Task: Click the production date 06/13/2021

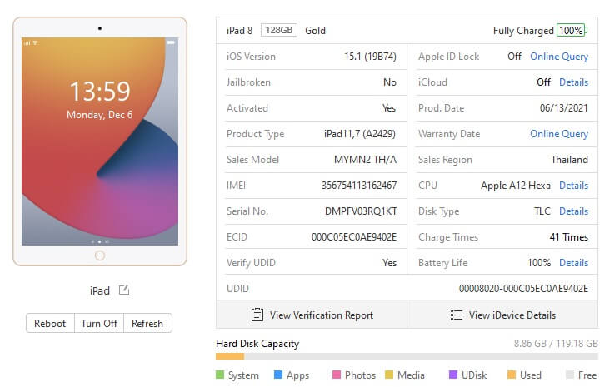Action: pyautogui.click(x=563, y=108)
